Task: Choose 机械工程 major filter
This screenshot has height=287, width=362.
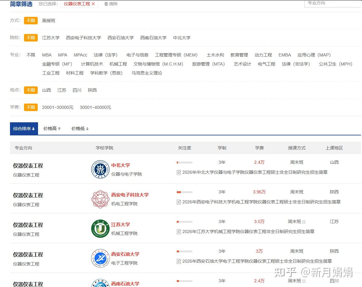Action: coord(118,64)
